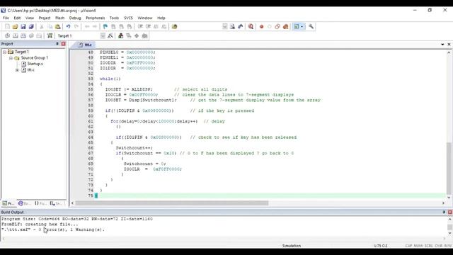The height and width of the screenshot is (255, 453).
Task: Open the Tools menu
Action: click(114, 18)
